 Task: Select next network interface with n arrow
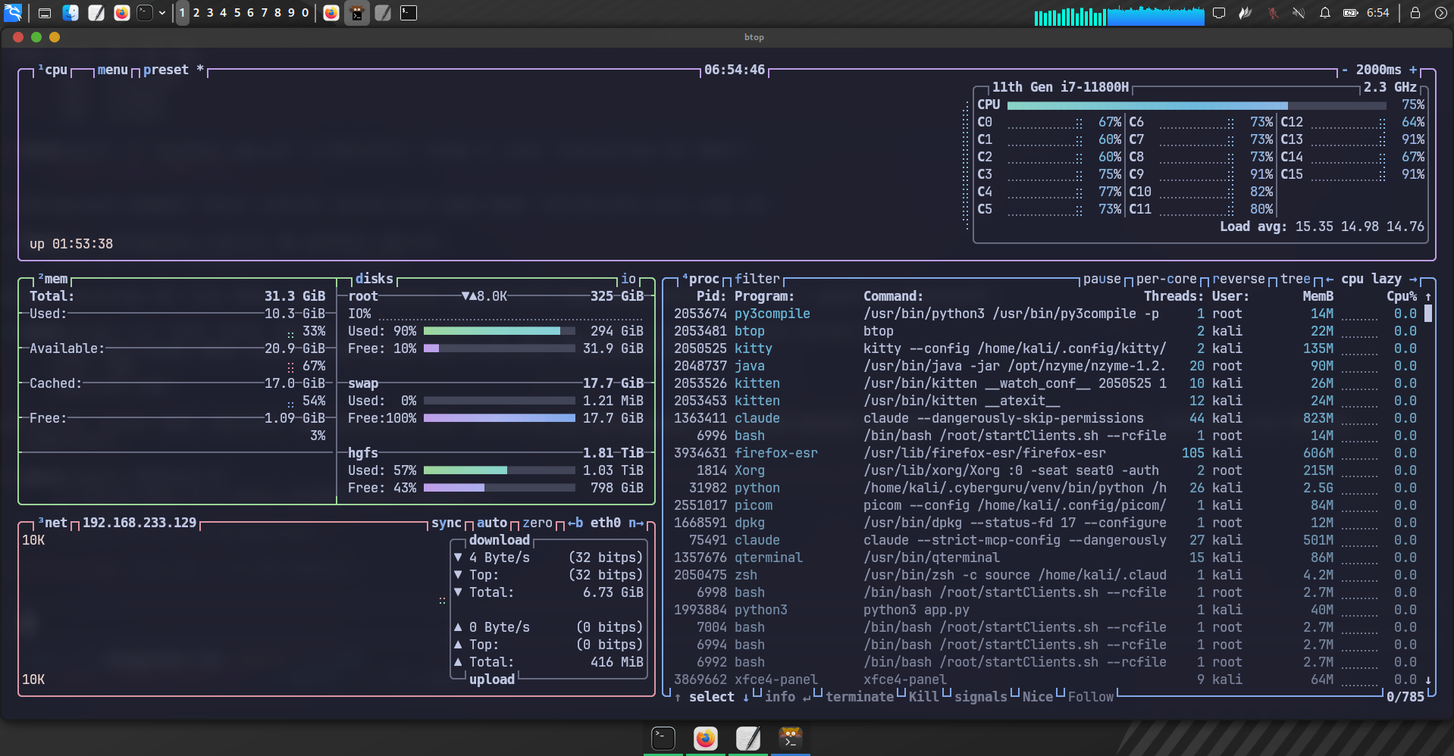click(636, 523)
